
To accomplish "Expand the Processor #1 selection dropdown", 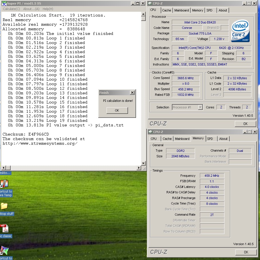I will (200, 107).
